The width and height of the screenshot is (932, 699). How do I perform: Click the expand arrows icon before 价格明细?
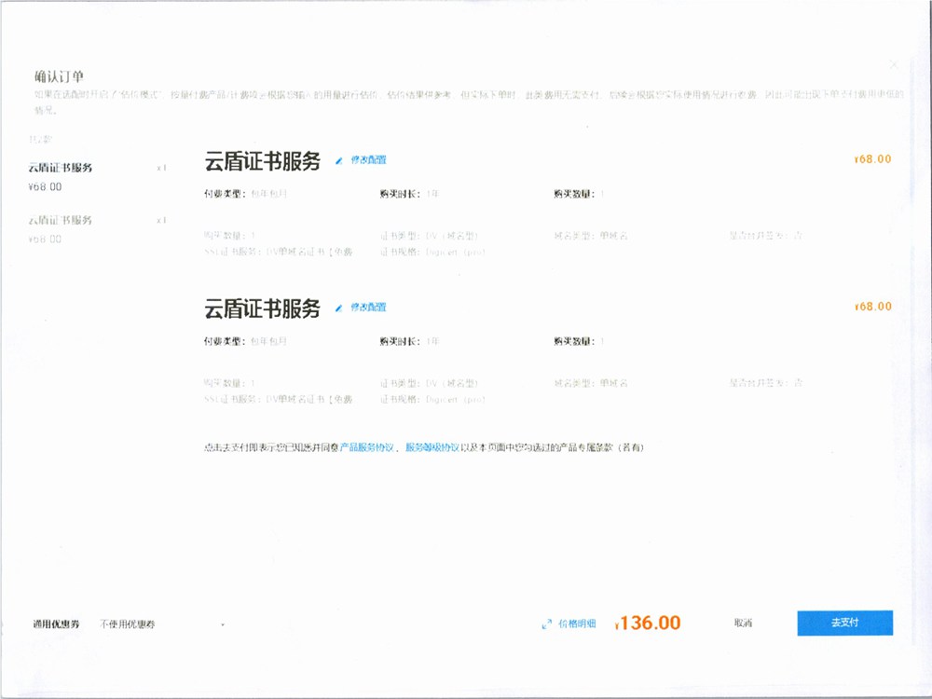(x=546, y=624)
